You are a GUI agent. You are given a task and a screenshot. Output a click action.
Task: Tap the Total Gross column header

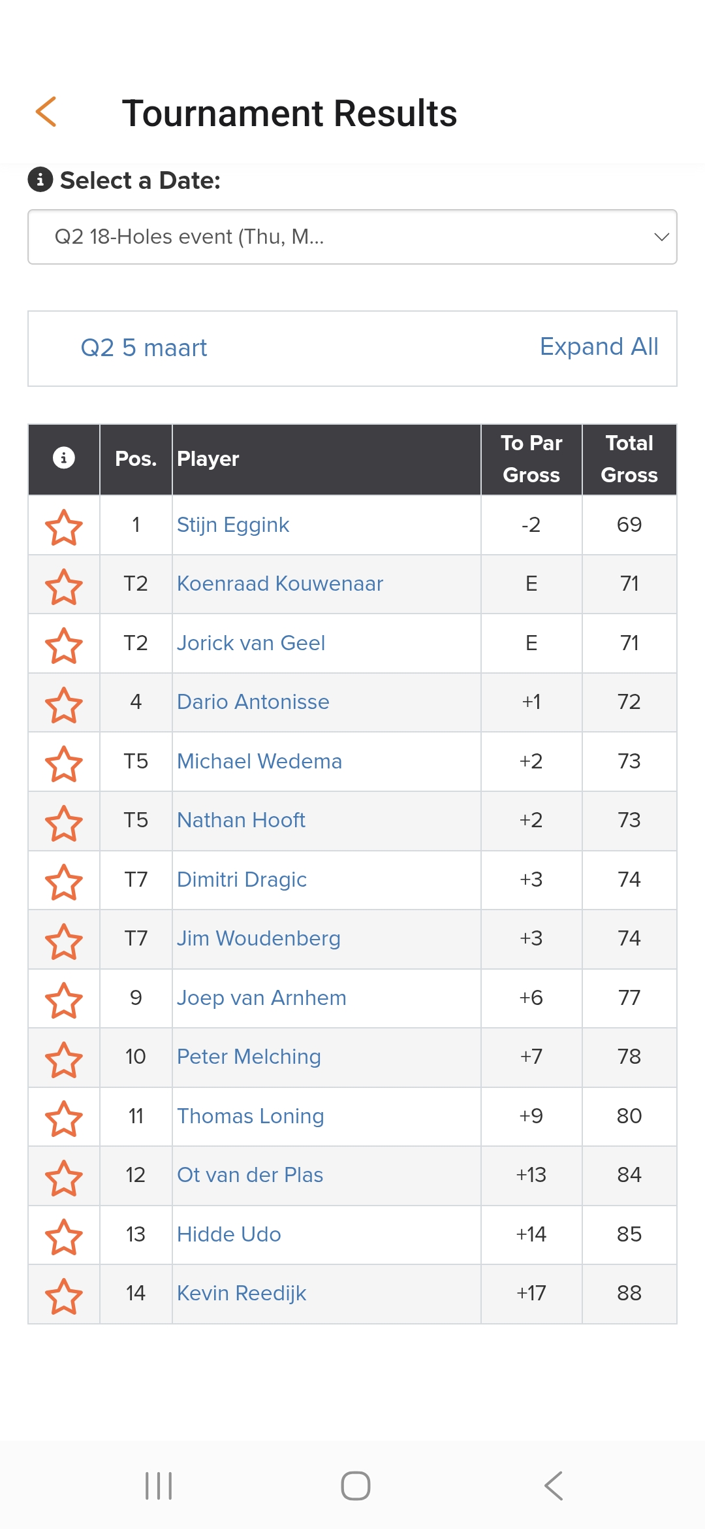629,459
